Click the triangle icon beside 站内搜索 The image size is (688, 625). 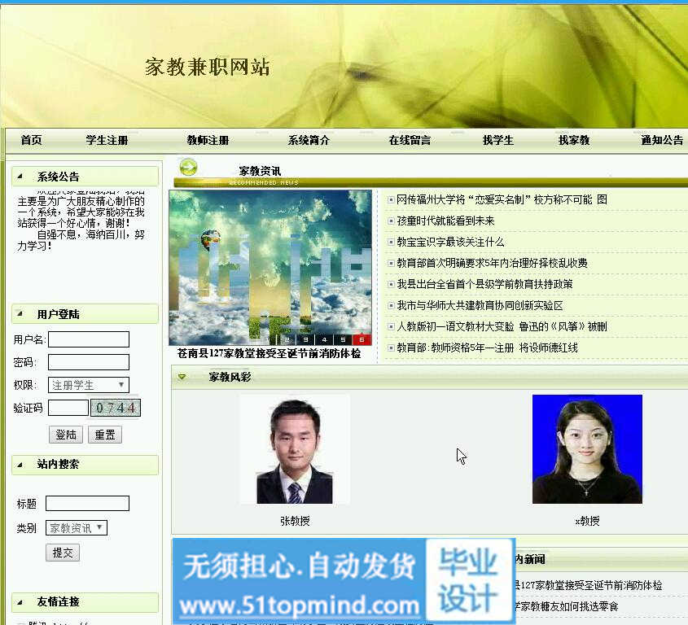click(20, 464)
